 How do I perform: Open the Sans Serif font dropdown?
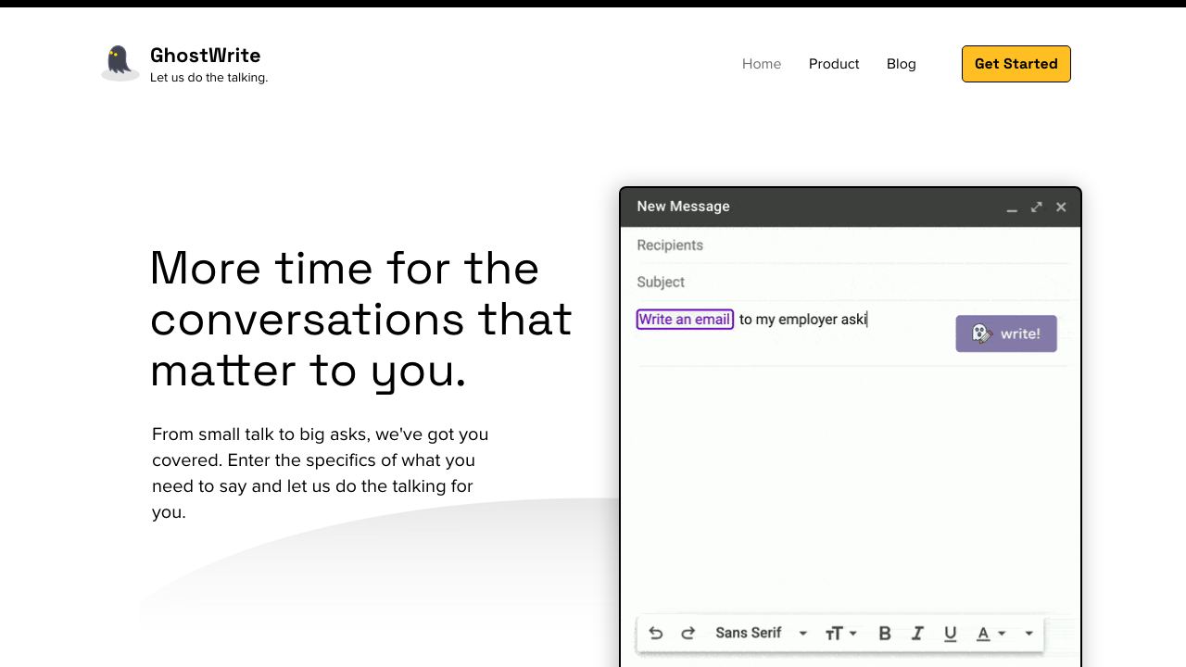coord(762,633)
